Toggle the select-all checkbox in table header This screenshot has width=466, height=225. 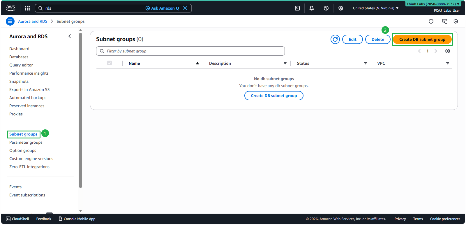pyautogui.click(x=110, y=63)
